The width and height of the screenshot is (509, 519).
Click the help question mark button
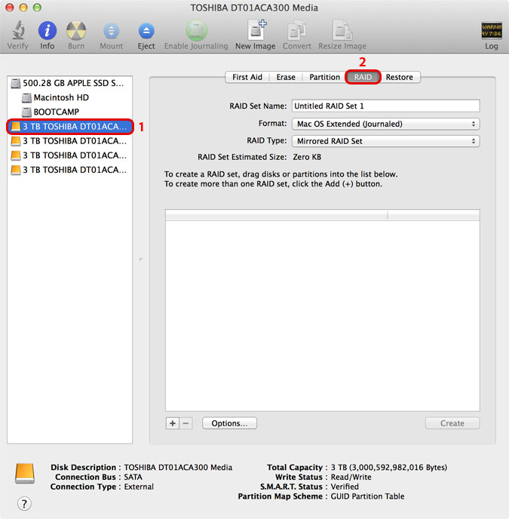point(23,503)
